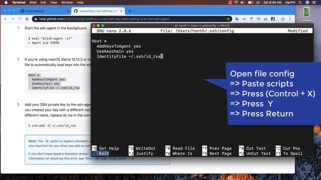Screen dimensions: 321x180
Task: Click the ^Y Prev Page shortcut in nano
Action: [217, 148]
